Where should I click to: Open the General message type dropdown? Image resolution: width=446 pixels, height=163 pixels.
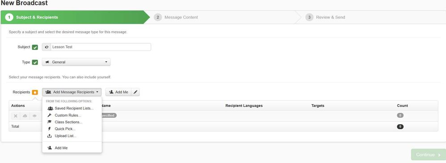click(76, 62)
